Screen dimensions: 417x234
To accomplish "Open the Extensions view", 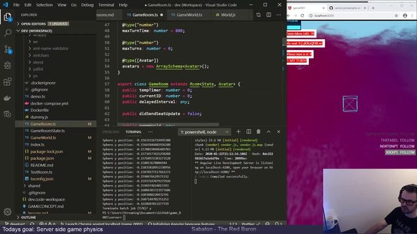I will click(x=7, y=82).
